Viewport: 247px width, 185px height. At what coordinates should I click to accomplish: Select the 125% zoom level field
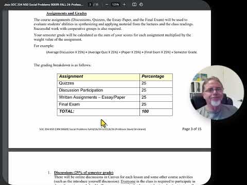pos(115,5)
